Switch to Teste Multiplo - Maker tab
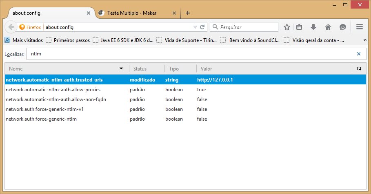This screenshot has height=194, width=371. pyautogui.click(x=138, y=13)
